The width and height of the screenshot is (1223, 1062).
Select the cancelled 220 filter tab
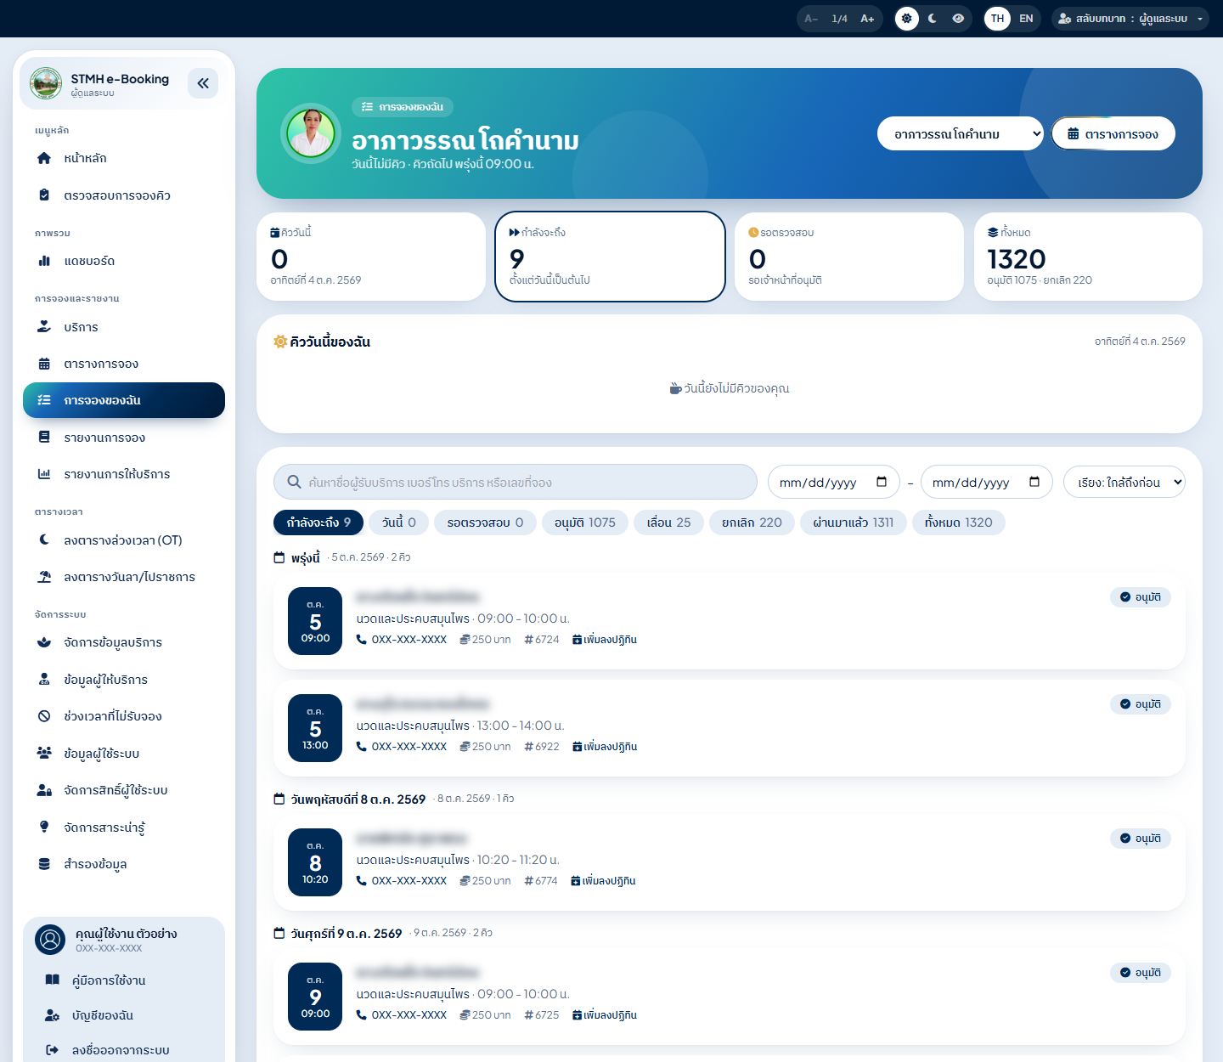coord(752,523)
